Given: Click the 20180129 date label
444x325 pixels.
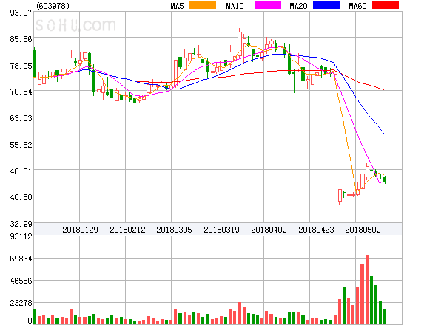Looking at the screenshot, I should pyautogui.click(x=80, y=230).
